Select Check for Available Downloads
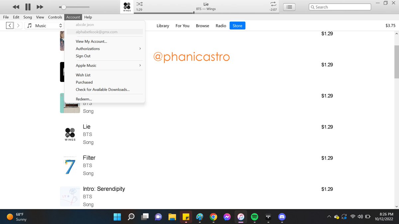This screenshot has width=399, height=224. [105, 90]
